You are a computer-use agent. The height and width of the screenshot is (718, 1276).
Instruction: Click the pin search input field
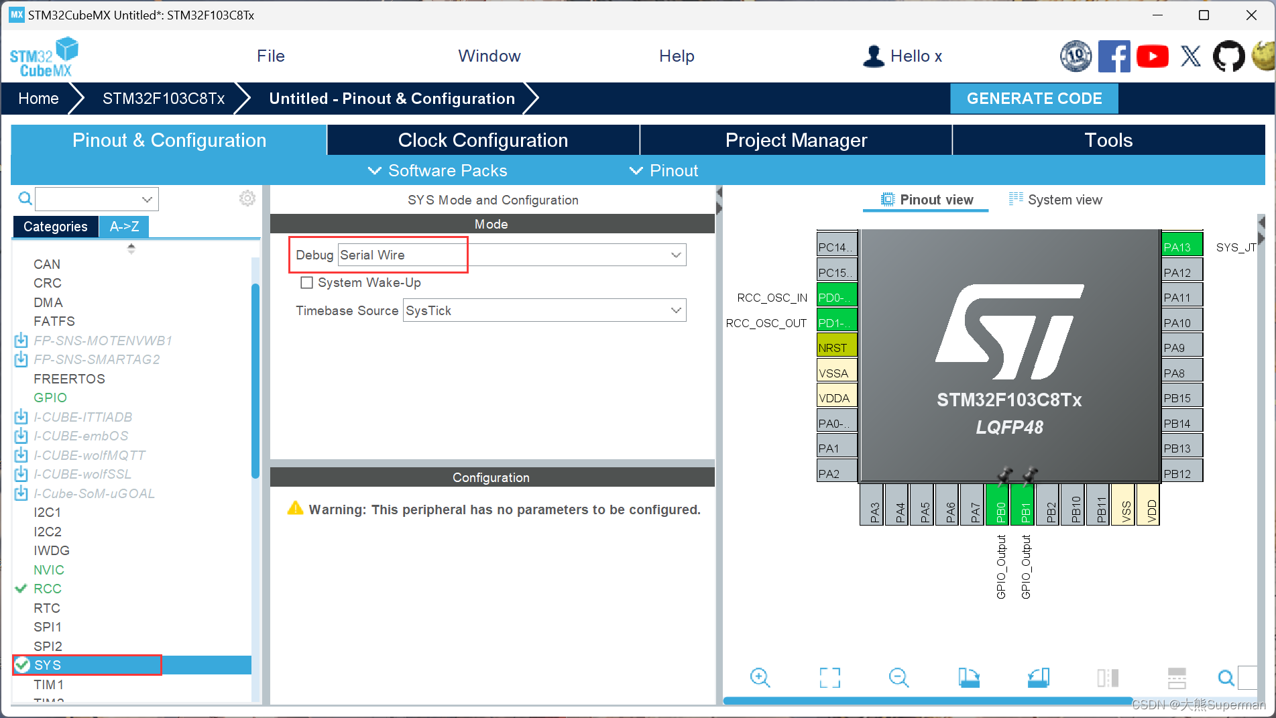click(x=1247, y=678)
